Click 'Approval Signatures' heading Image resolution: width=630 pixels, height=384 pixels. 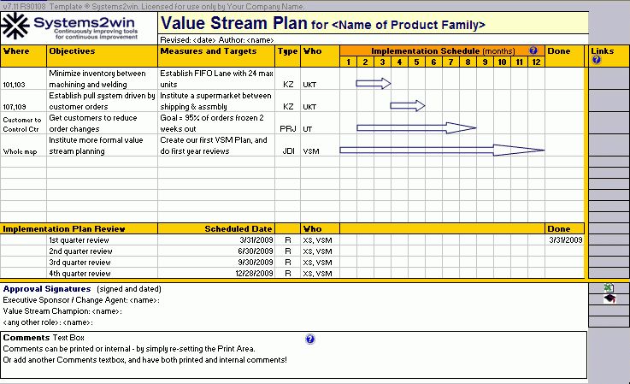click(47, 289)
